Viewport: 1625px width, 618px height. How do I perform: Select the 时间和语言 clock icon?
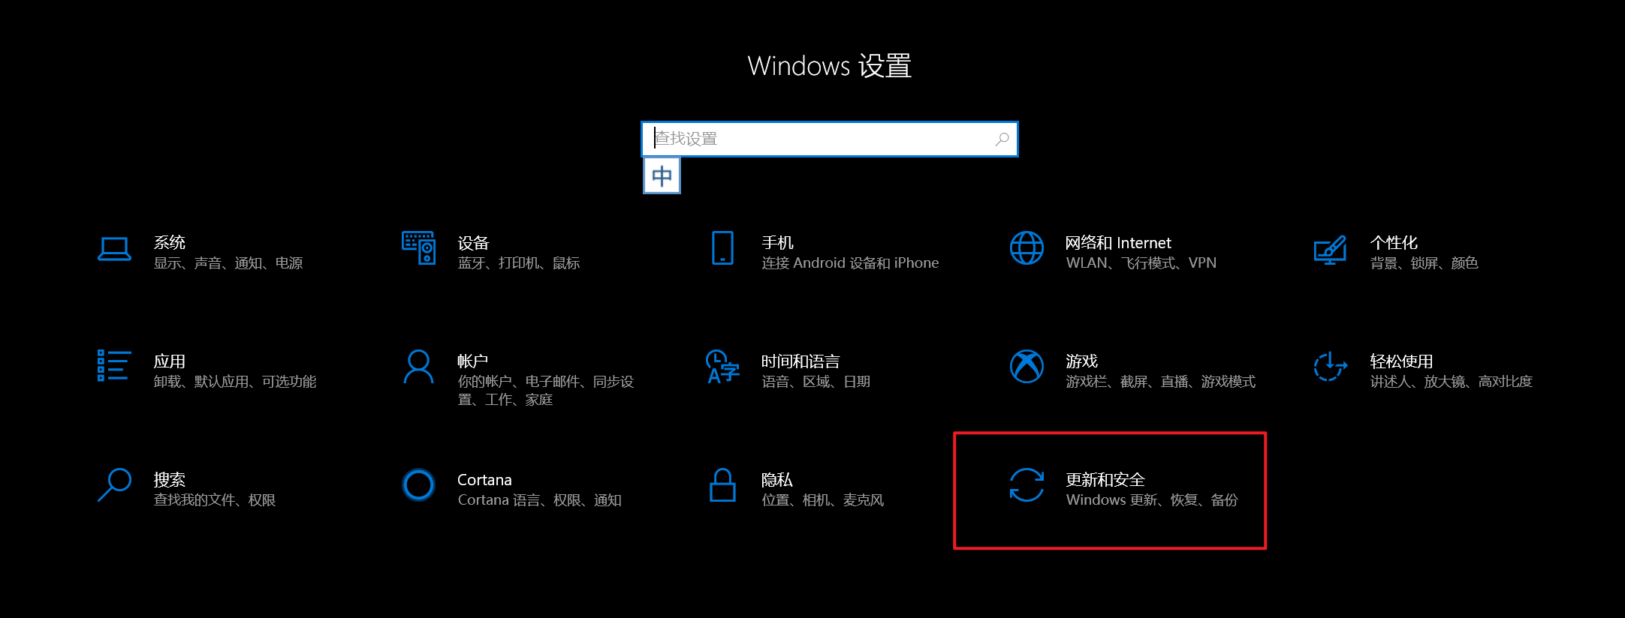(722, 366)
